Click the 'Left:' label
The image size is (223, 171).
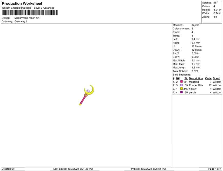(x=175, y=39)
